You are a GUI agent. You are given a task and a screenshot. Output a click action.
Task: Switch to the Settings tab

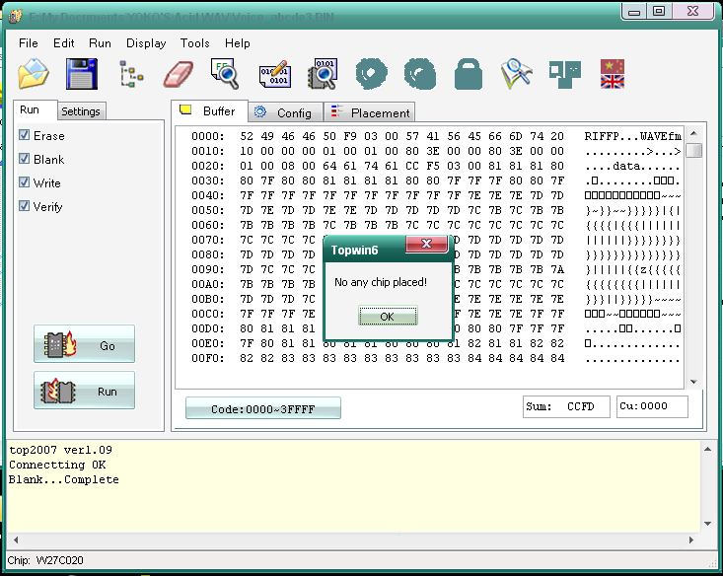[x=81, y=111]
